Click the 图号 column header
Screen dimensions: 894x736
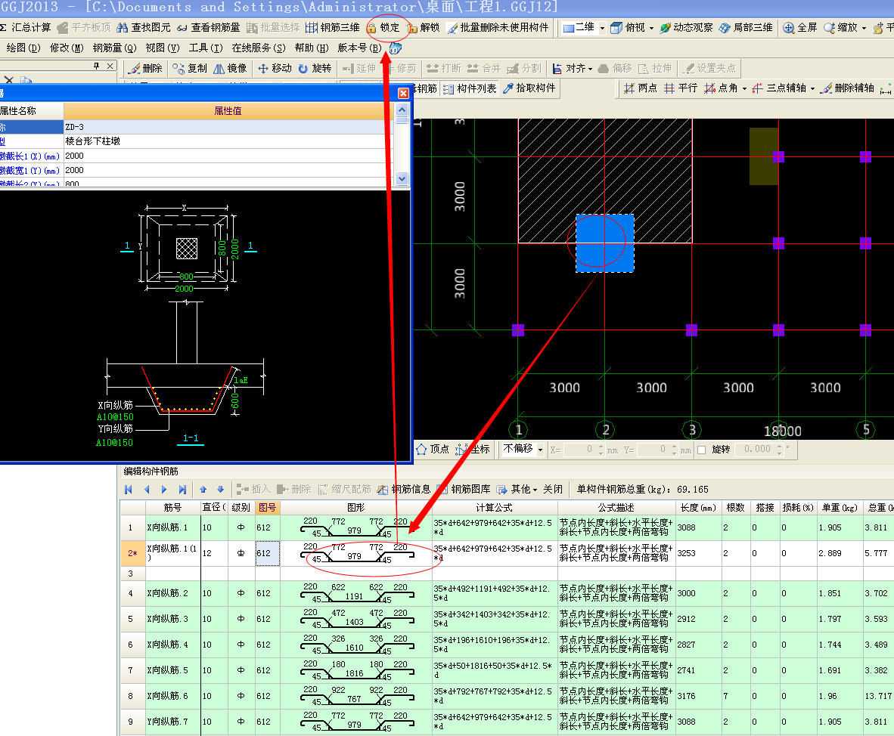pyautogui.click(x=268, y=508)
